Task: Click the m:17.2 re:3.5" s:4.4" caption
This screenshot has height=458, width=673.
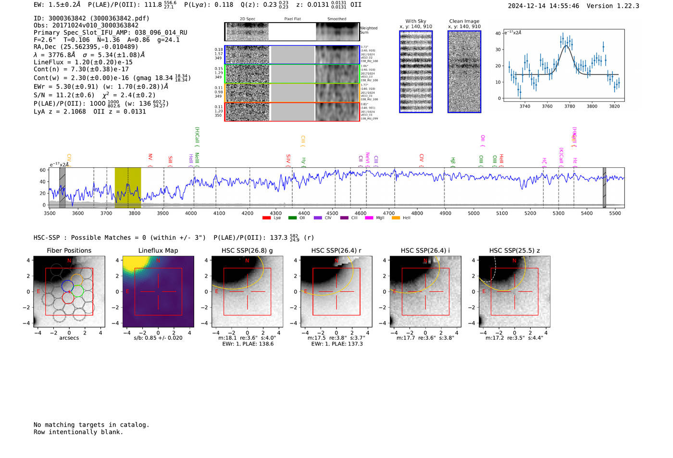Action: coord(514,338)
